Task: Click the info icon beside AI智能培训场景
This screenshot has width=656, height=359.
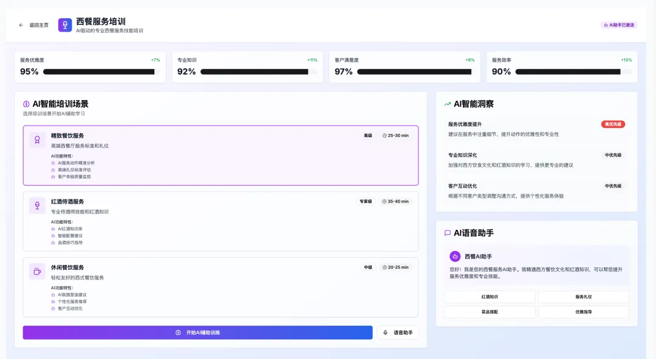Action: (26, 102)
